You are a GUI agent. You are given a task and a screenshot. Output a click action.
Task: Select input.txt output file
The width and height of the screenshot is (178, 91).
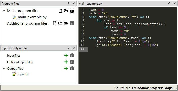click(23, 74)
